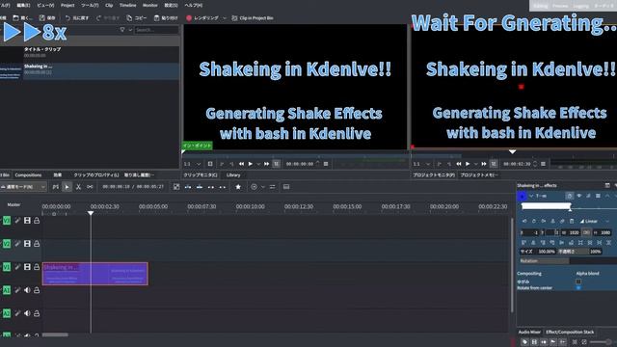Open the Timeline menu
Viewport: 617px width, 347px height.
[x=127, y=5]
